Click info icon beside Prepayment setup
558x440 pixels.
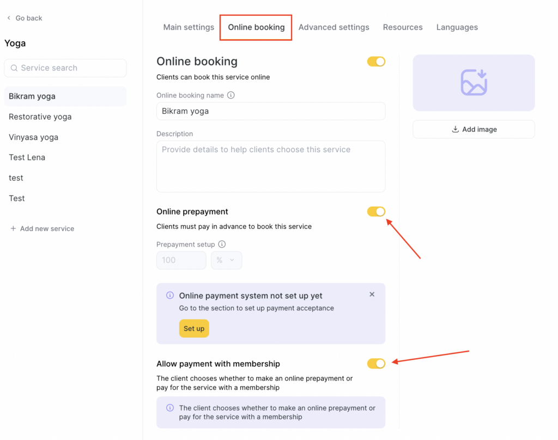[x=222, y=244]
